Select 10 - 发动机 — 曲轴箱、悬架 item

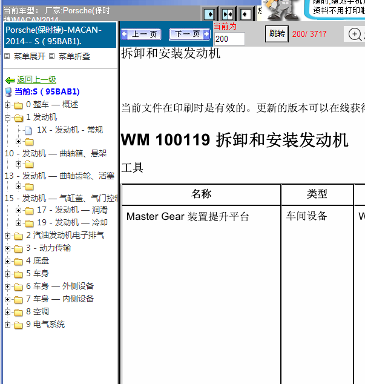click(x=56, y=153)
